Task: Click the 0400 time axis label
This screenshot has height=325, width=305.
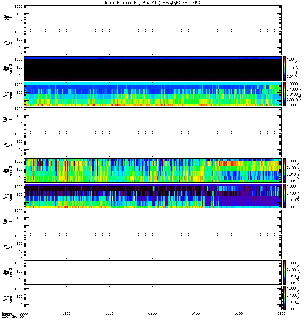Action: click(x=196, y=313)
